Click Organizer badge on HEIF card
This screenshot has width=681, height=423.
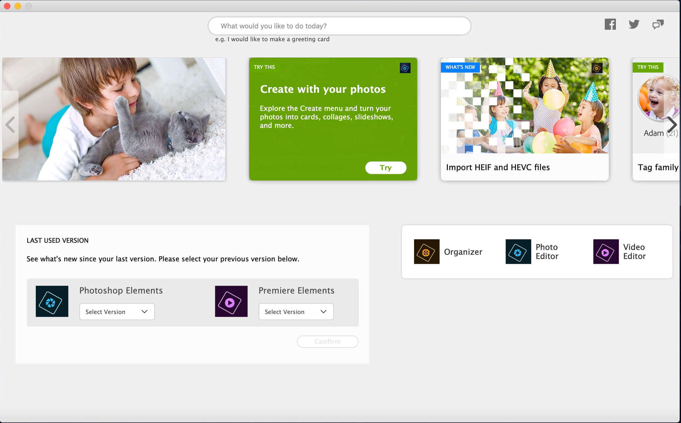coord(597,68)
